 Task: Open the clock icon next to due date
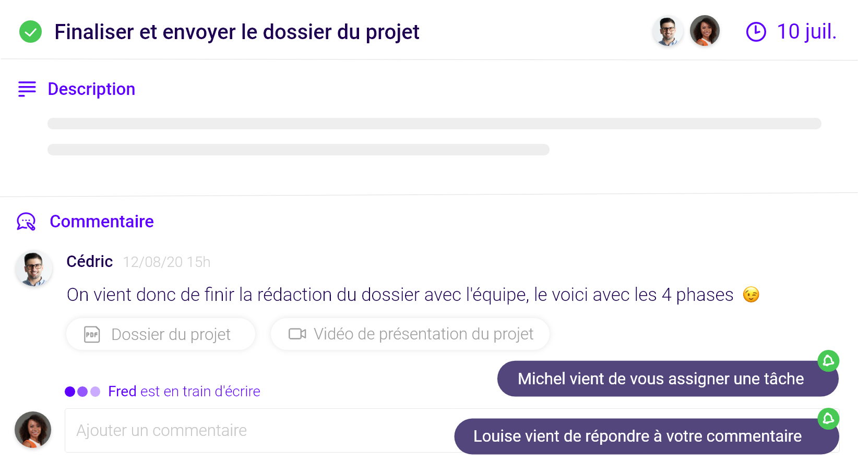(x=756, y=31)
